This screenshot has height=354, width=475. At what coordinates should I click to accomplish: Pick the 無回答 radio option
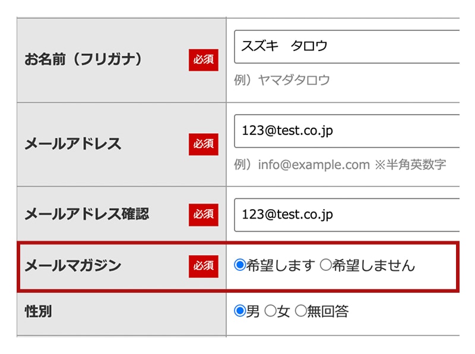(300, 311)
